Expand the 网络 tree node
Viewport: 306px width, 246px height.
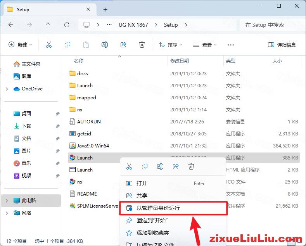[x=7, y=213]
